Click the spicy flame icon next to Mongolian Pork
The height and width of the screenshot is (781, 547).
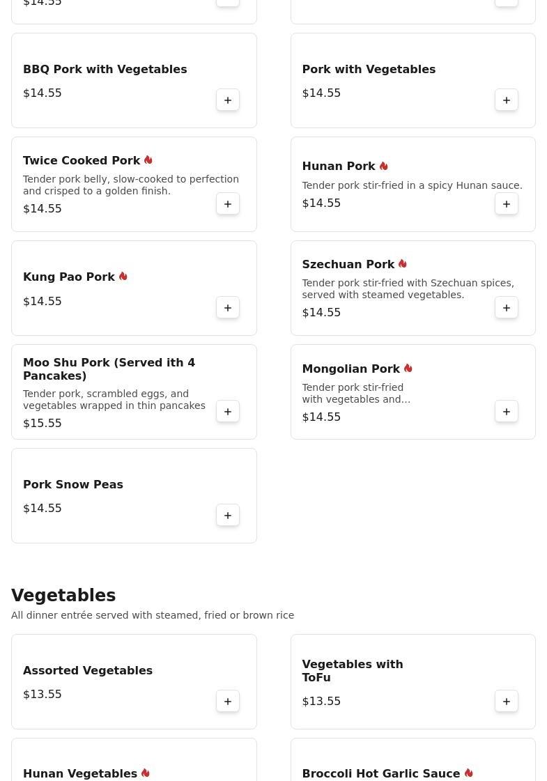pos(408,369)
